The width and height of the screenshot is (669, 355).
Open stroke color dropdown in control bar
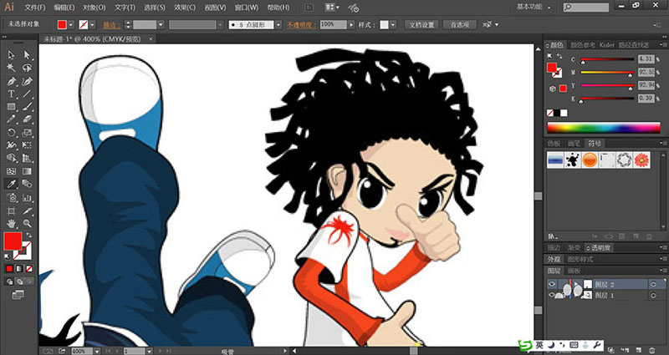92,25
